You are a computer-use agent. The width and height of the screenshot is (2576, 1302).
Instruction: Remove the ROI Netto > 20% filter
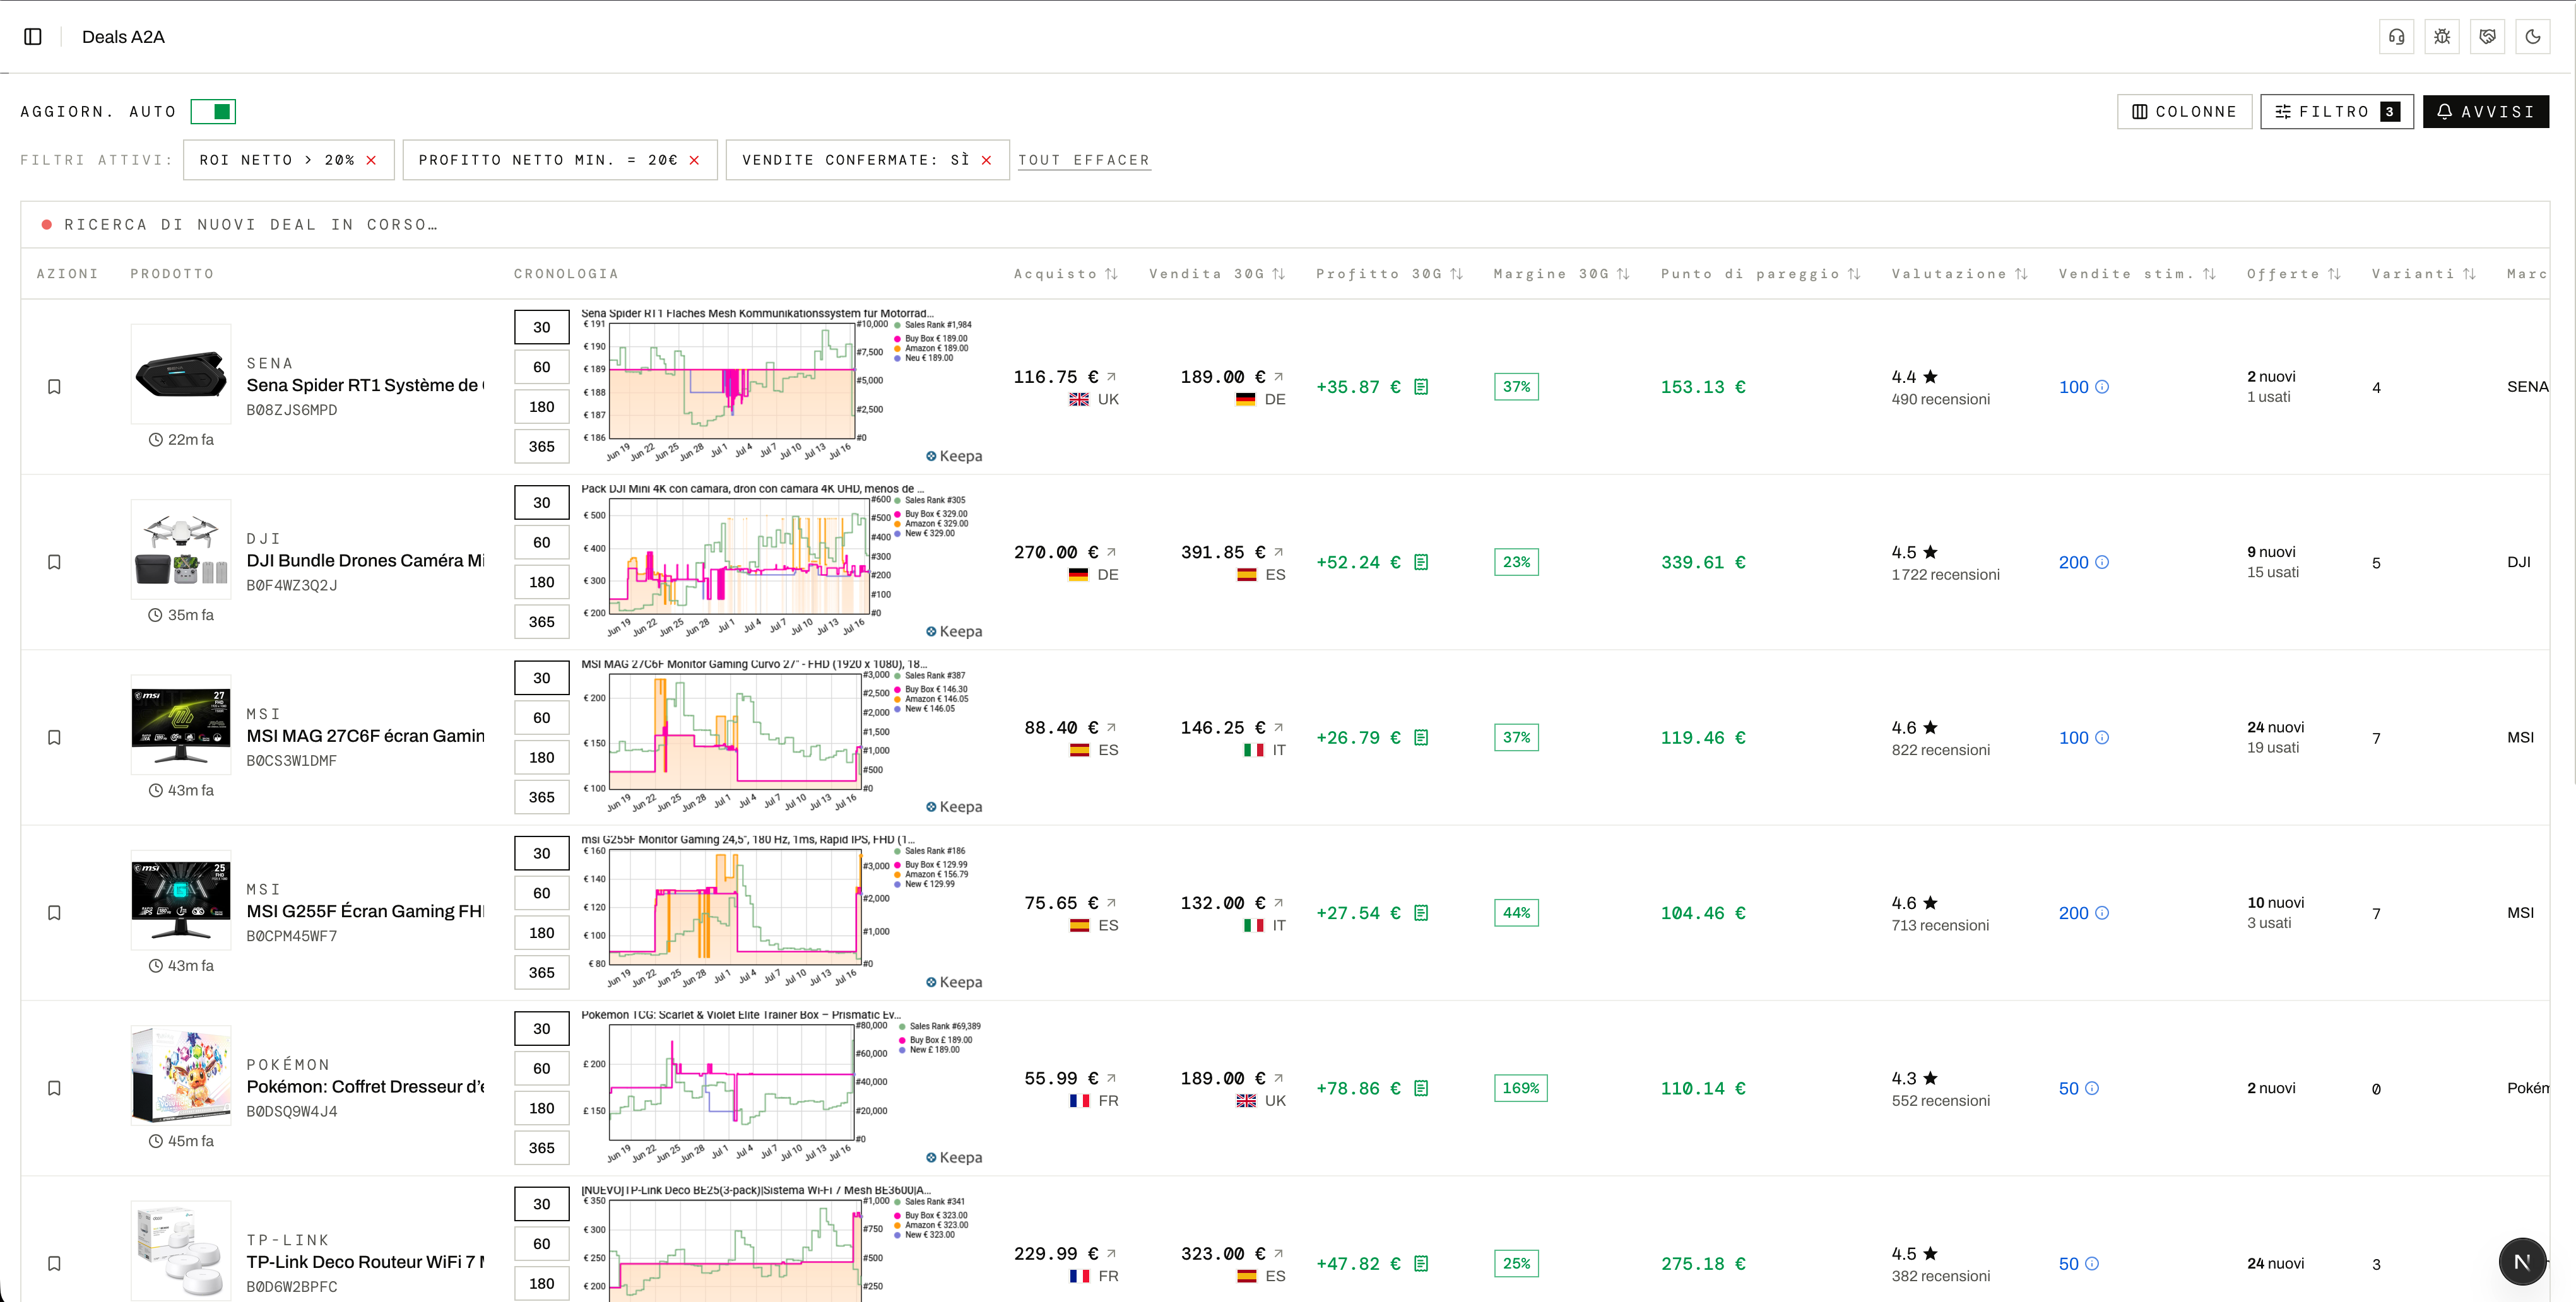[371, 160]
